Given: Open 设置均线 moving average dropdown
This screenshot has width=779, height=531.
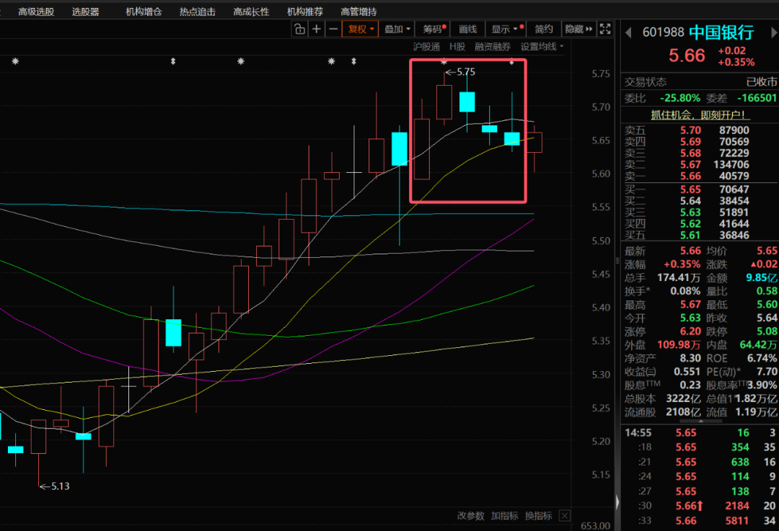Looking at the screenshot, I should (x=542, y=46).
